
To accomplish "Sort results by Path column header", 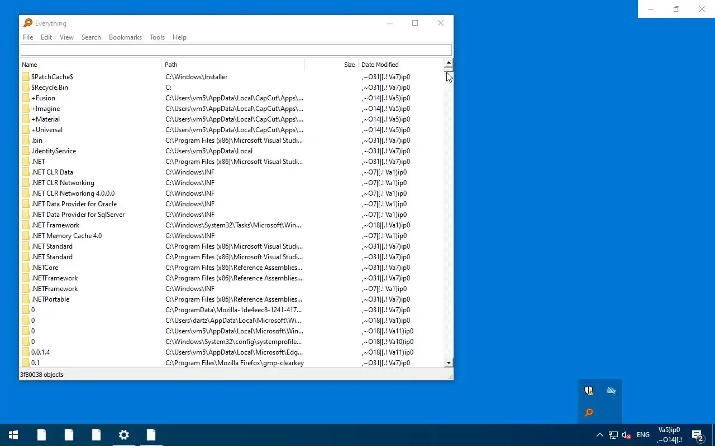I will click(233, 65).
